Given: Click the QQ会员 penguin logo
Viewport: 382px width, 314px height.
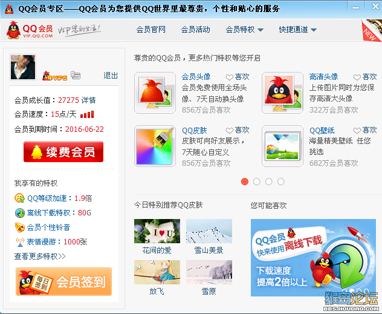Looking at the screenshot, I should (x=30, y=30).
